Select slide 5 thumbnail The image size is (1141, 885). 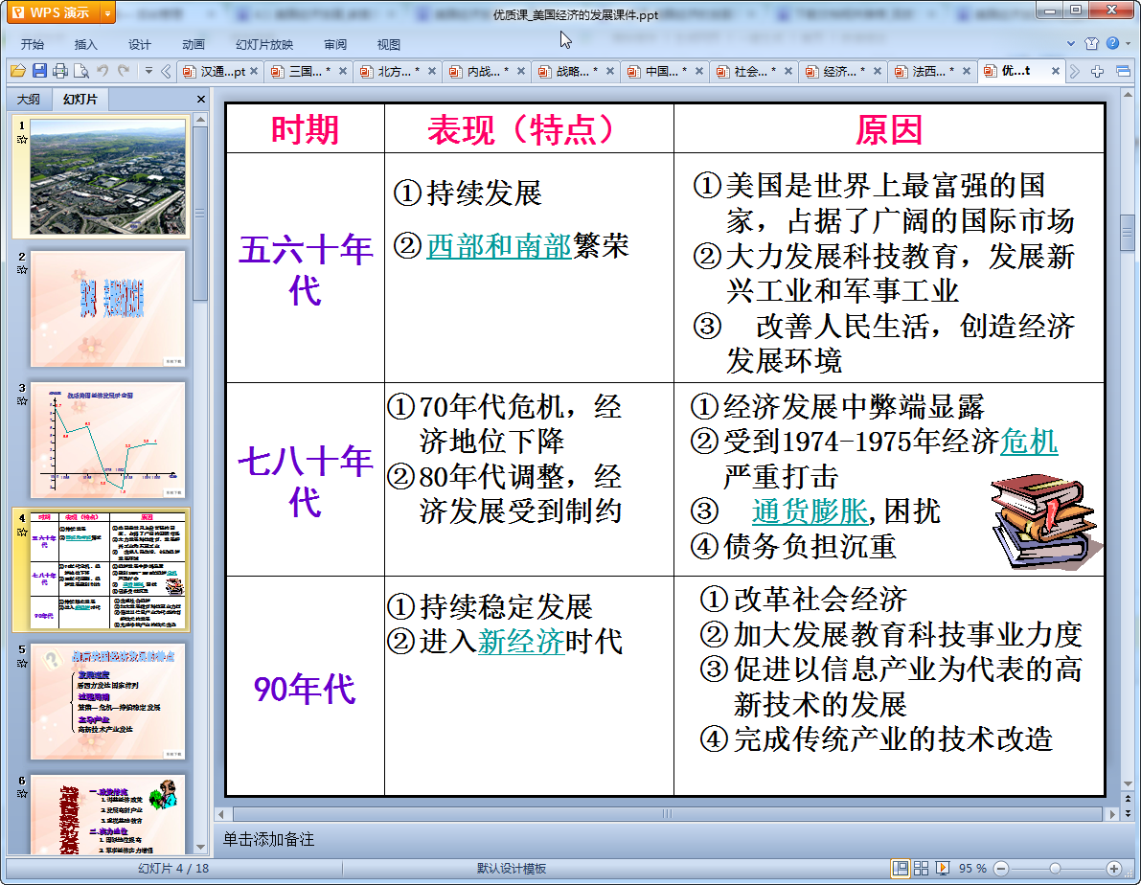point(107,702)
